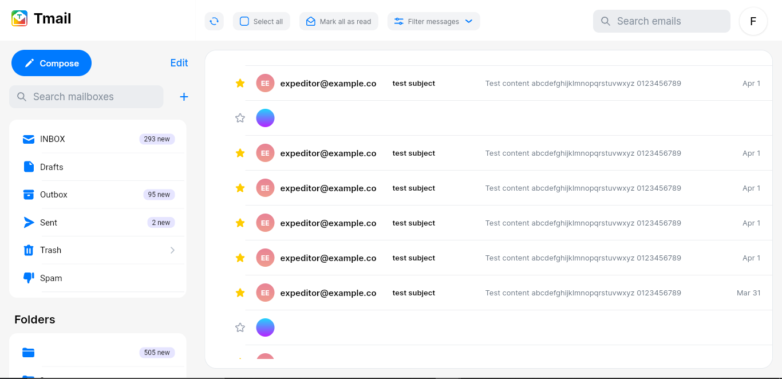Image resolution: width=782 pixels, height=379 pixels.
Task: Open the Filter messages dropdown
Action: (x=433, y=21)
